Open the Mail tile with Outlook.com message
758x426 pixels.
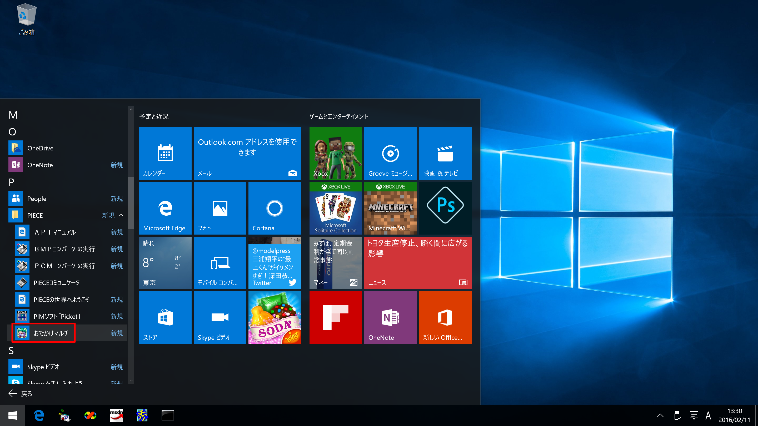point(247,153)
